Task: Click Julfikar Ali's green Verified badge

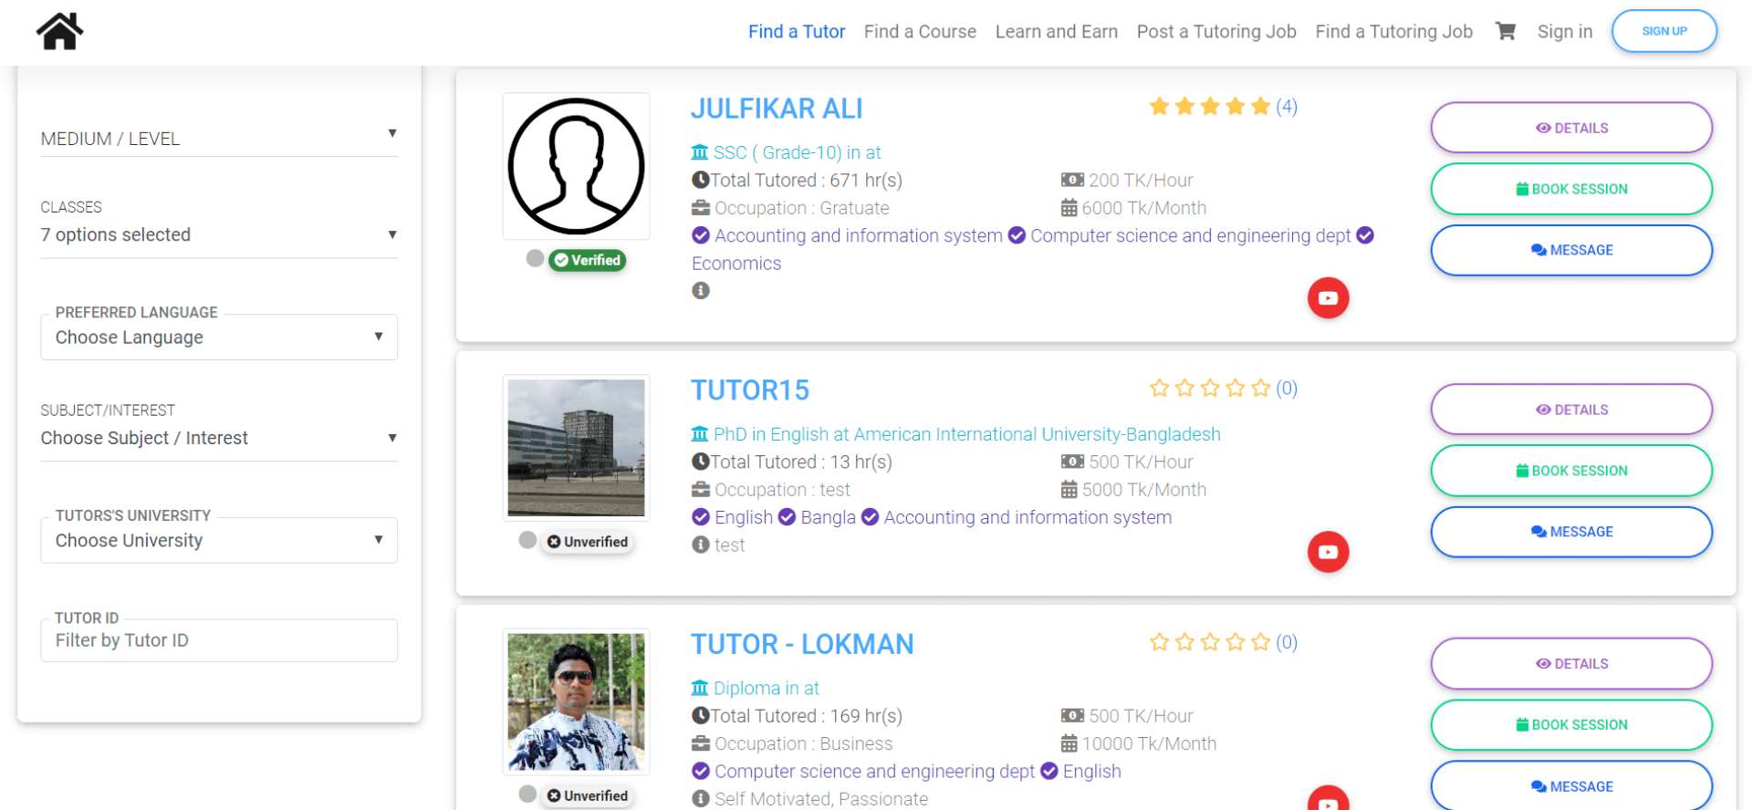Action: point(588,260)
